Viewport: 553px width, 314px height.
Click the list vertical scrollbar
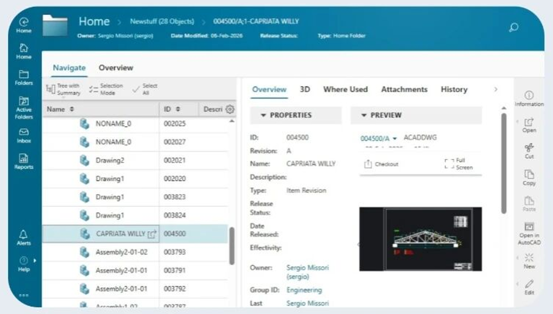coord(232,246)
